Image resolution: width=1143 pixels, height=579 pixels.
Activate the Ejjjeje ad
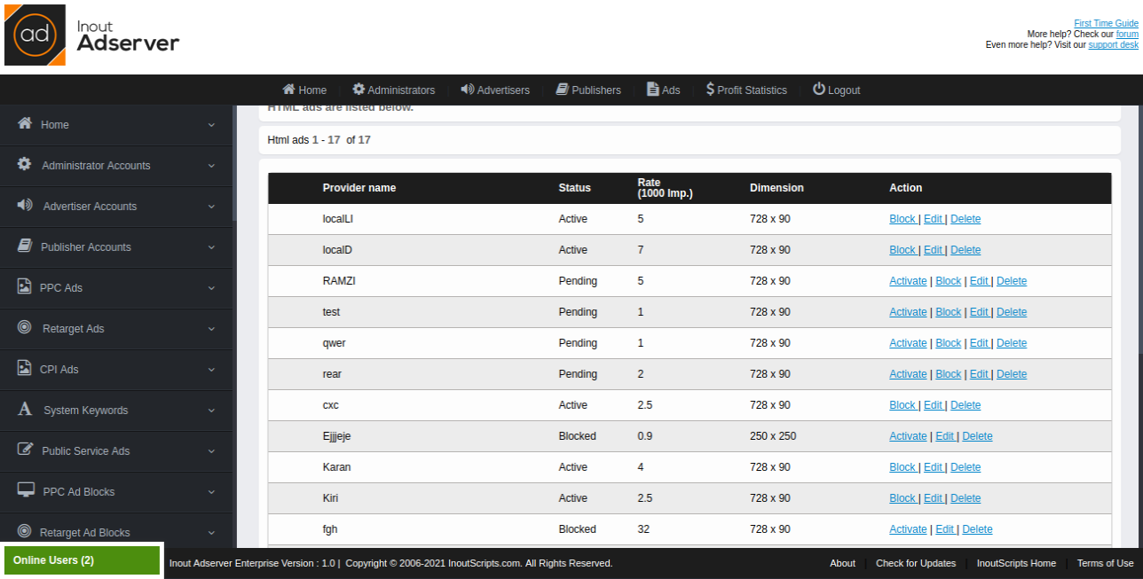(x=908, y=436)
